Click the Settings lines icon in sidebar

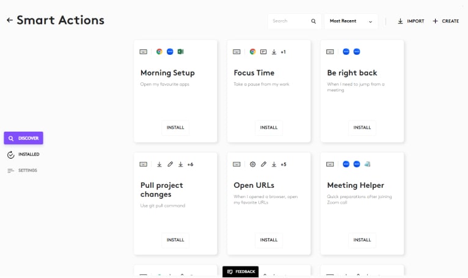(11, 171)
